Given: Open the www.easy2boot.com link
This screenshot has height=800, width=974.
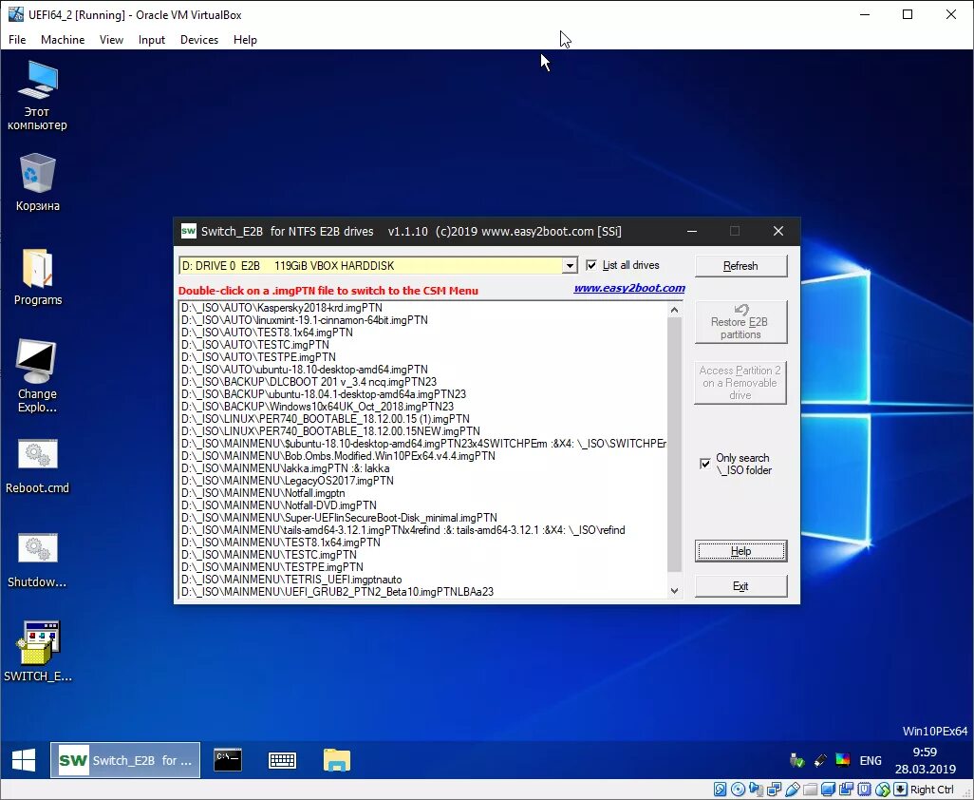Looking at the screenshot, I should coord(629,289).
